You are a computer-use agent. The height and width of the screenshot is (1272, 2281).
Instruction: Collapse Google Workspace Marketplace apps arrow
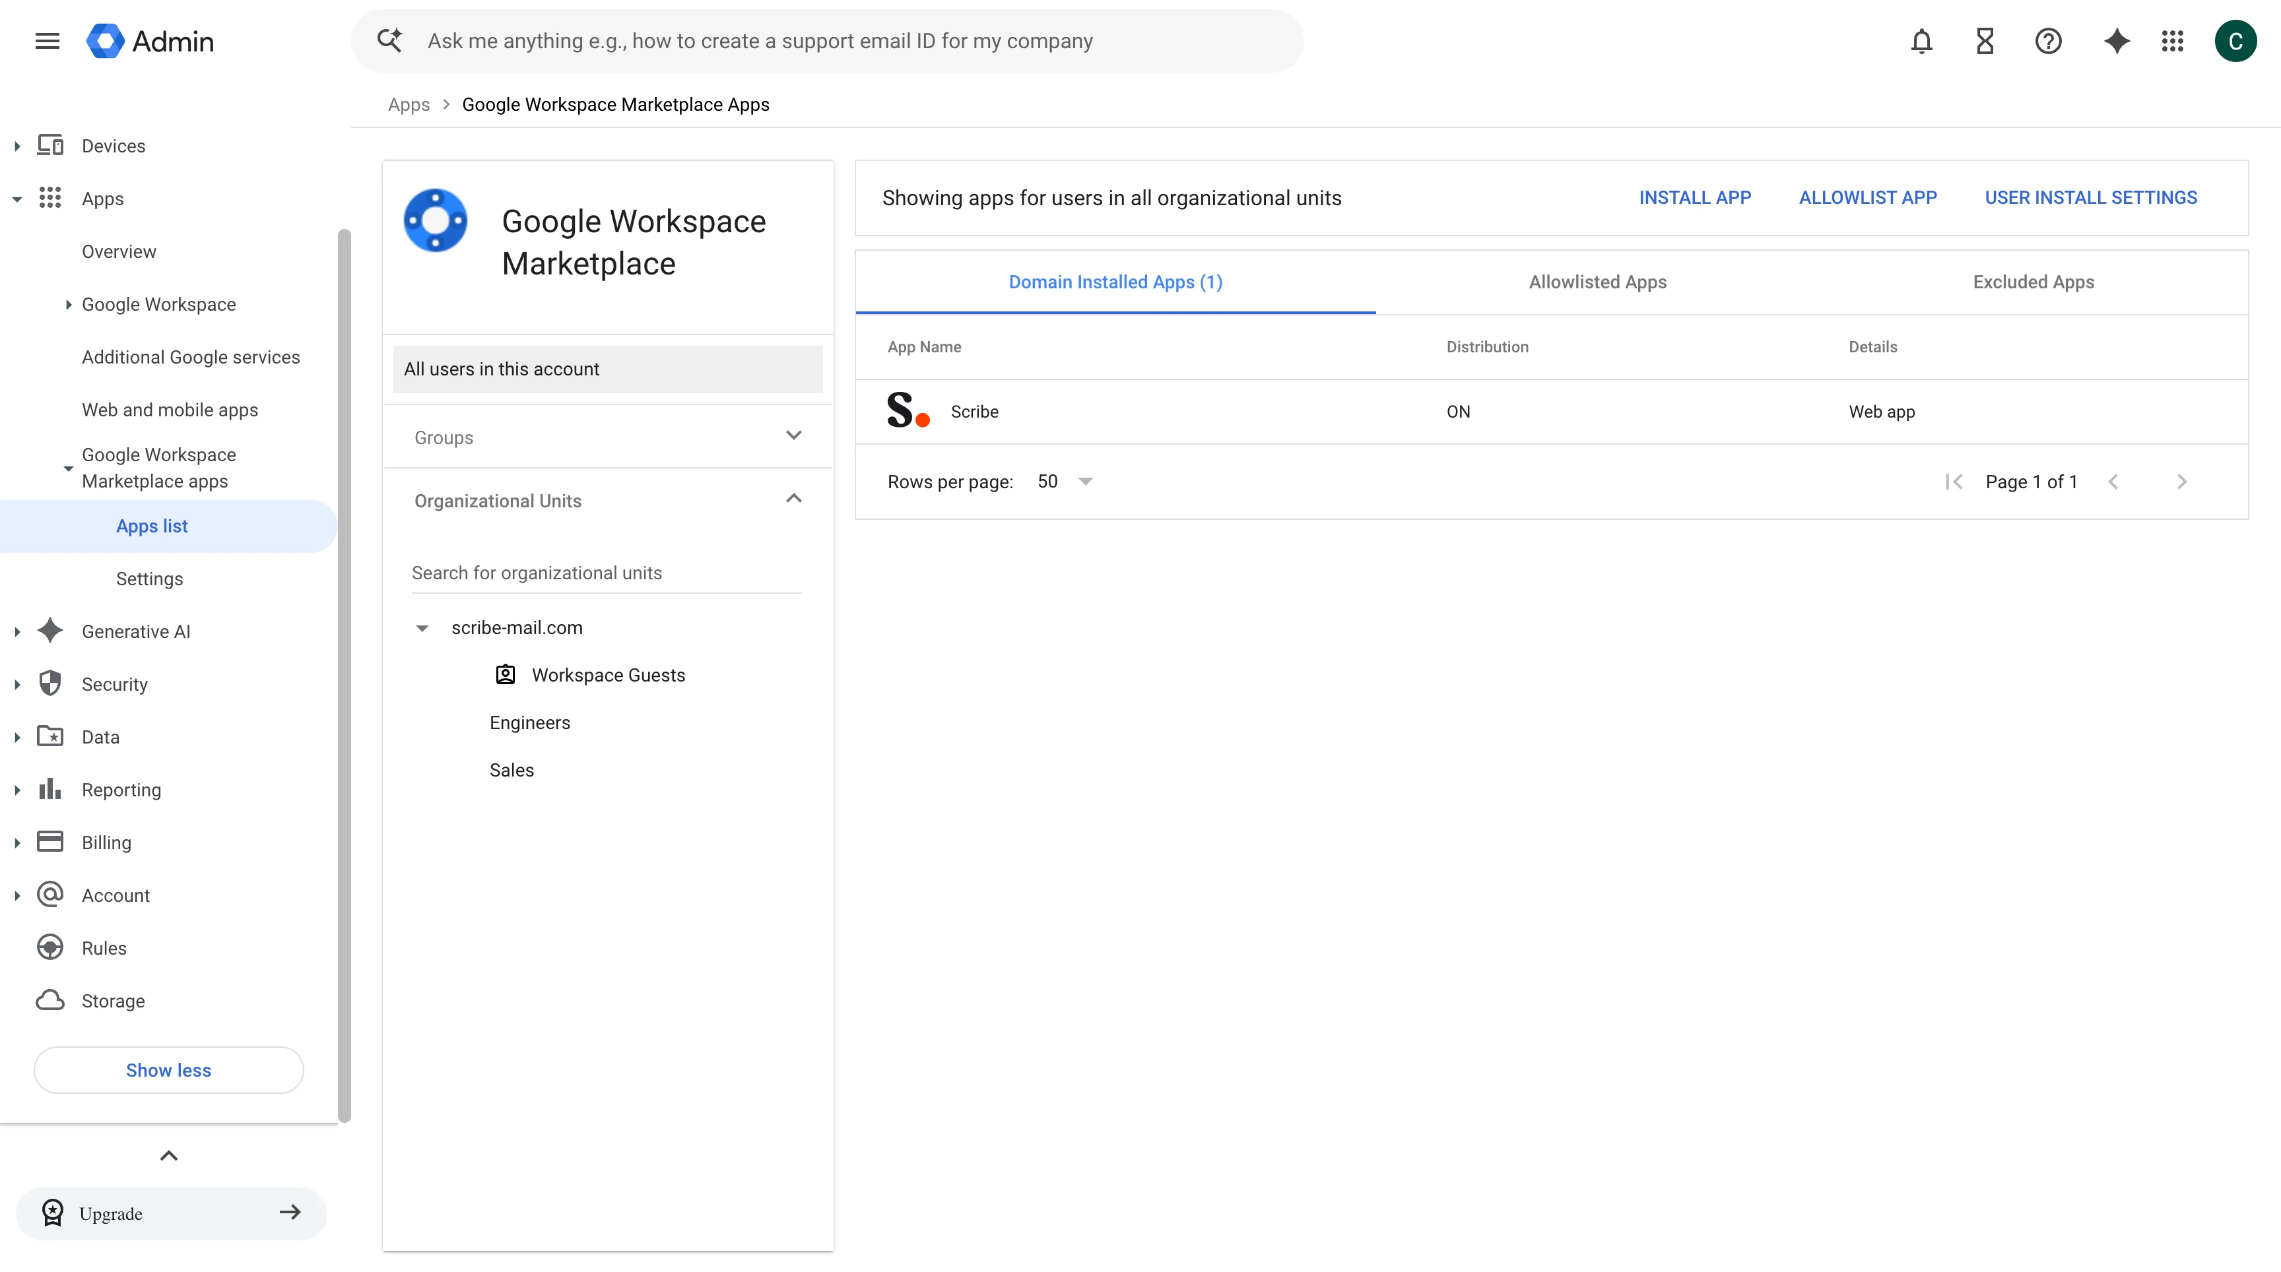[68, 468]
